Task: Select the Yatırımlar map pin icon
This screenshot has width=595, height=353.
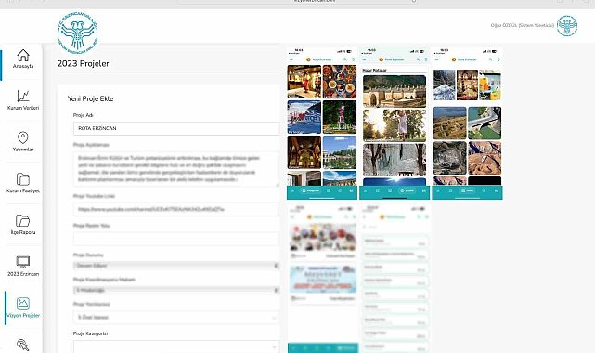Action: (x=23, y=137)
